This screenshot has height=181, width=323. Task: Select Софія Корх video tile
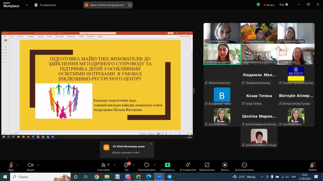(296, 54)
